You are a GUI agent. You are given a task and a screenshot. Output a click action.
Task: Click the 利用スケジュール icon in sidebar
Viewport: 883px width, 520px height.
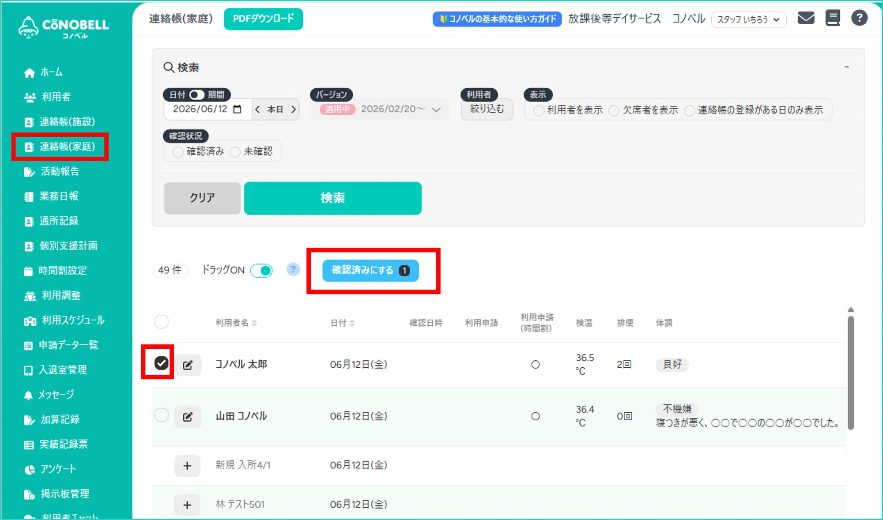click(x=30, y=320)
